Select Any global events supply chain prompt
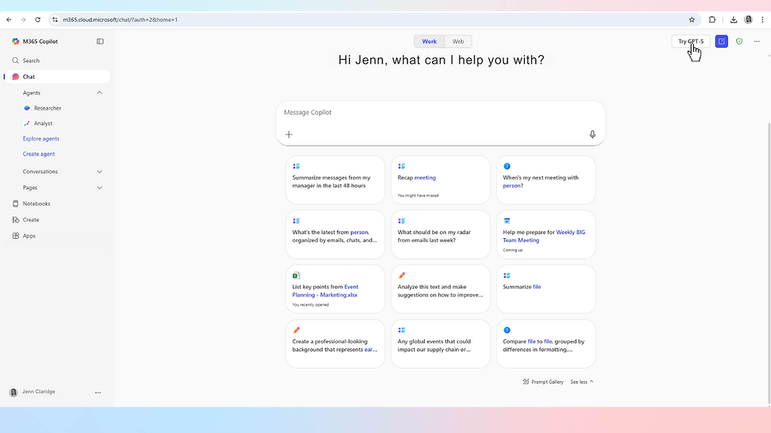The width and height of the screenshot is (771, 433). [441, 343]
